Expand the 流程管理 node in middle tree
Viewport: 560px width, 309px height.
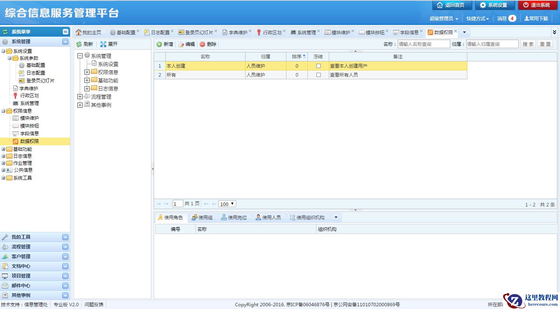80,97
